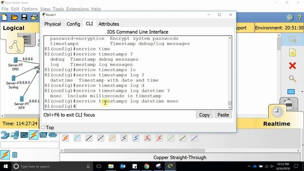Open the network information icon
304x171 pixels.
pos(290,18)
